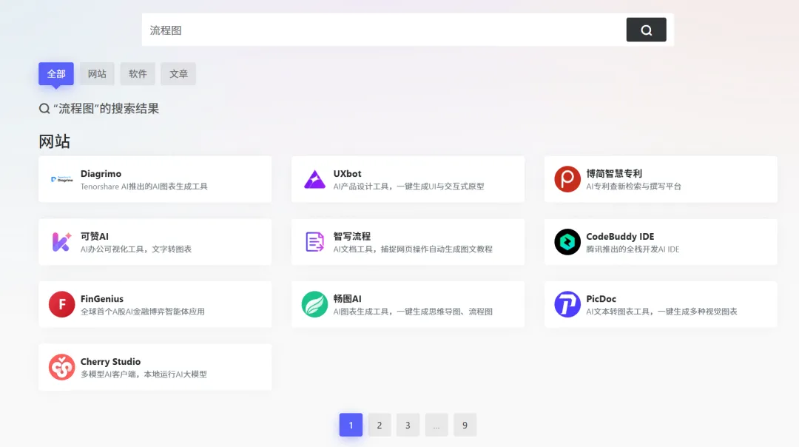Viewport: 799px width, 447px height.
Task: Click text 'AI办公可视化工具，文字转图表'
Action: click(x=136, y=249)
